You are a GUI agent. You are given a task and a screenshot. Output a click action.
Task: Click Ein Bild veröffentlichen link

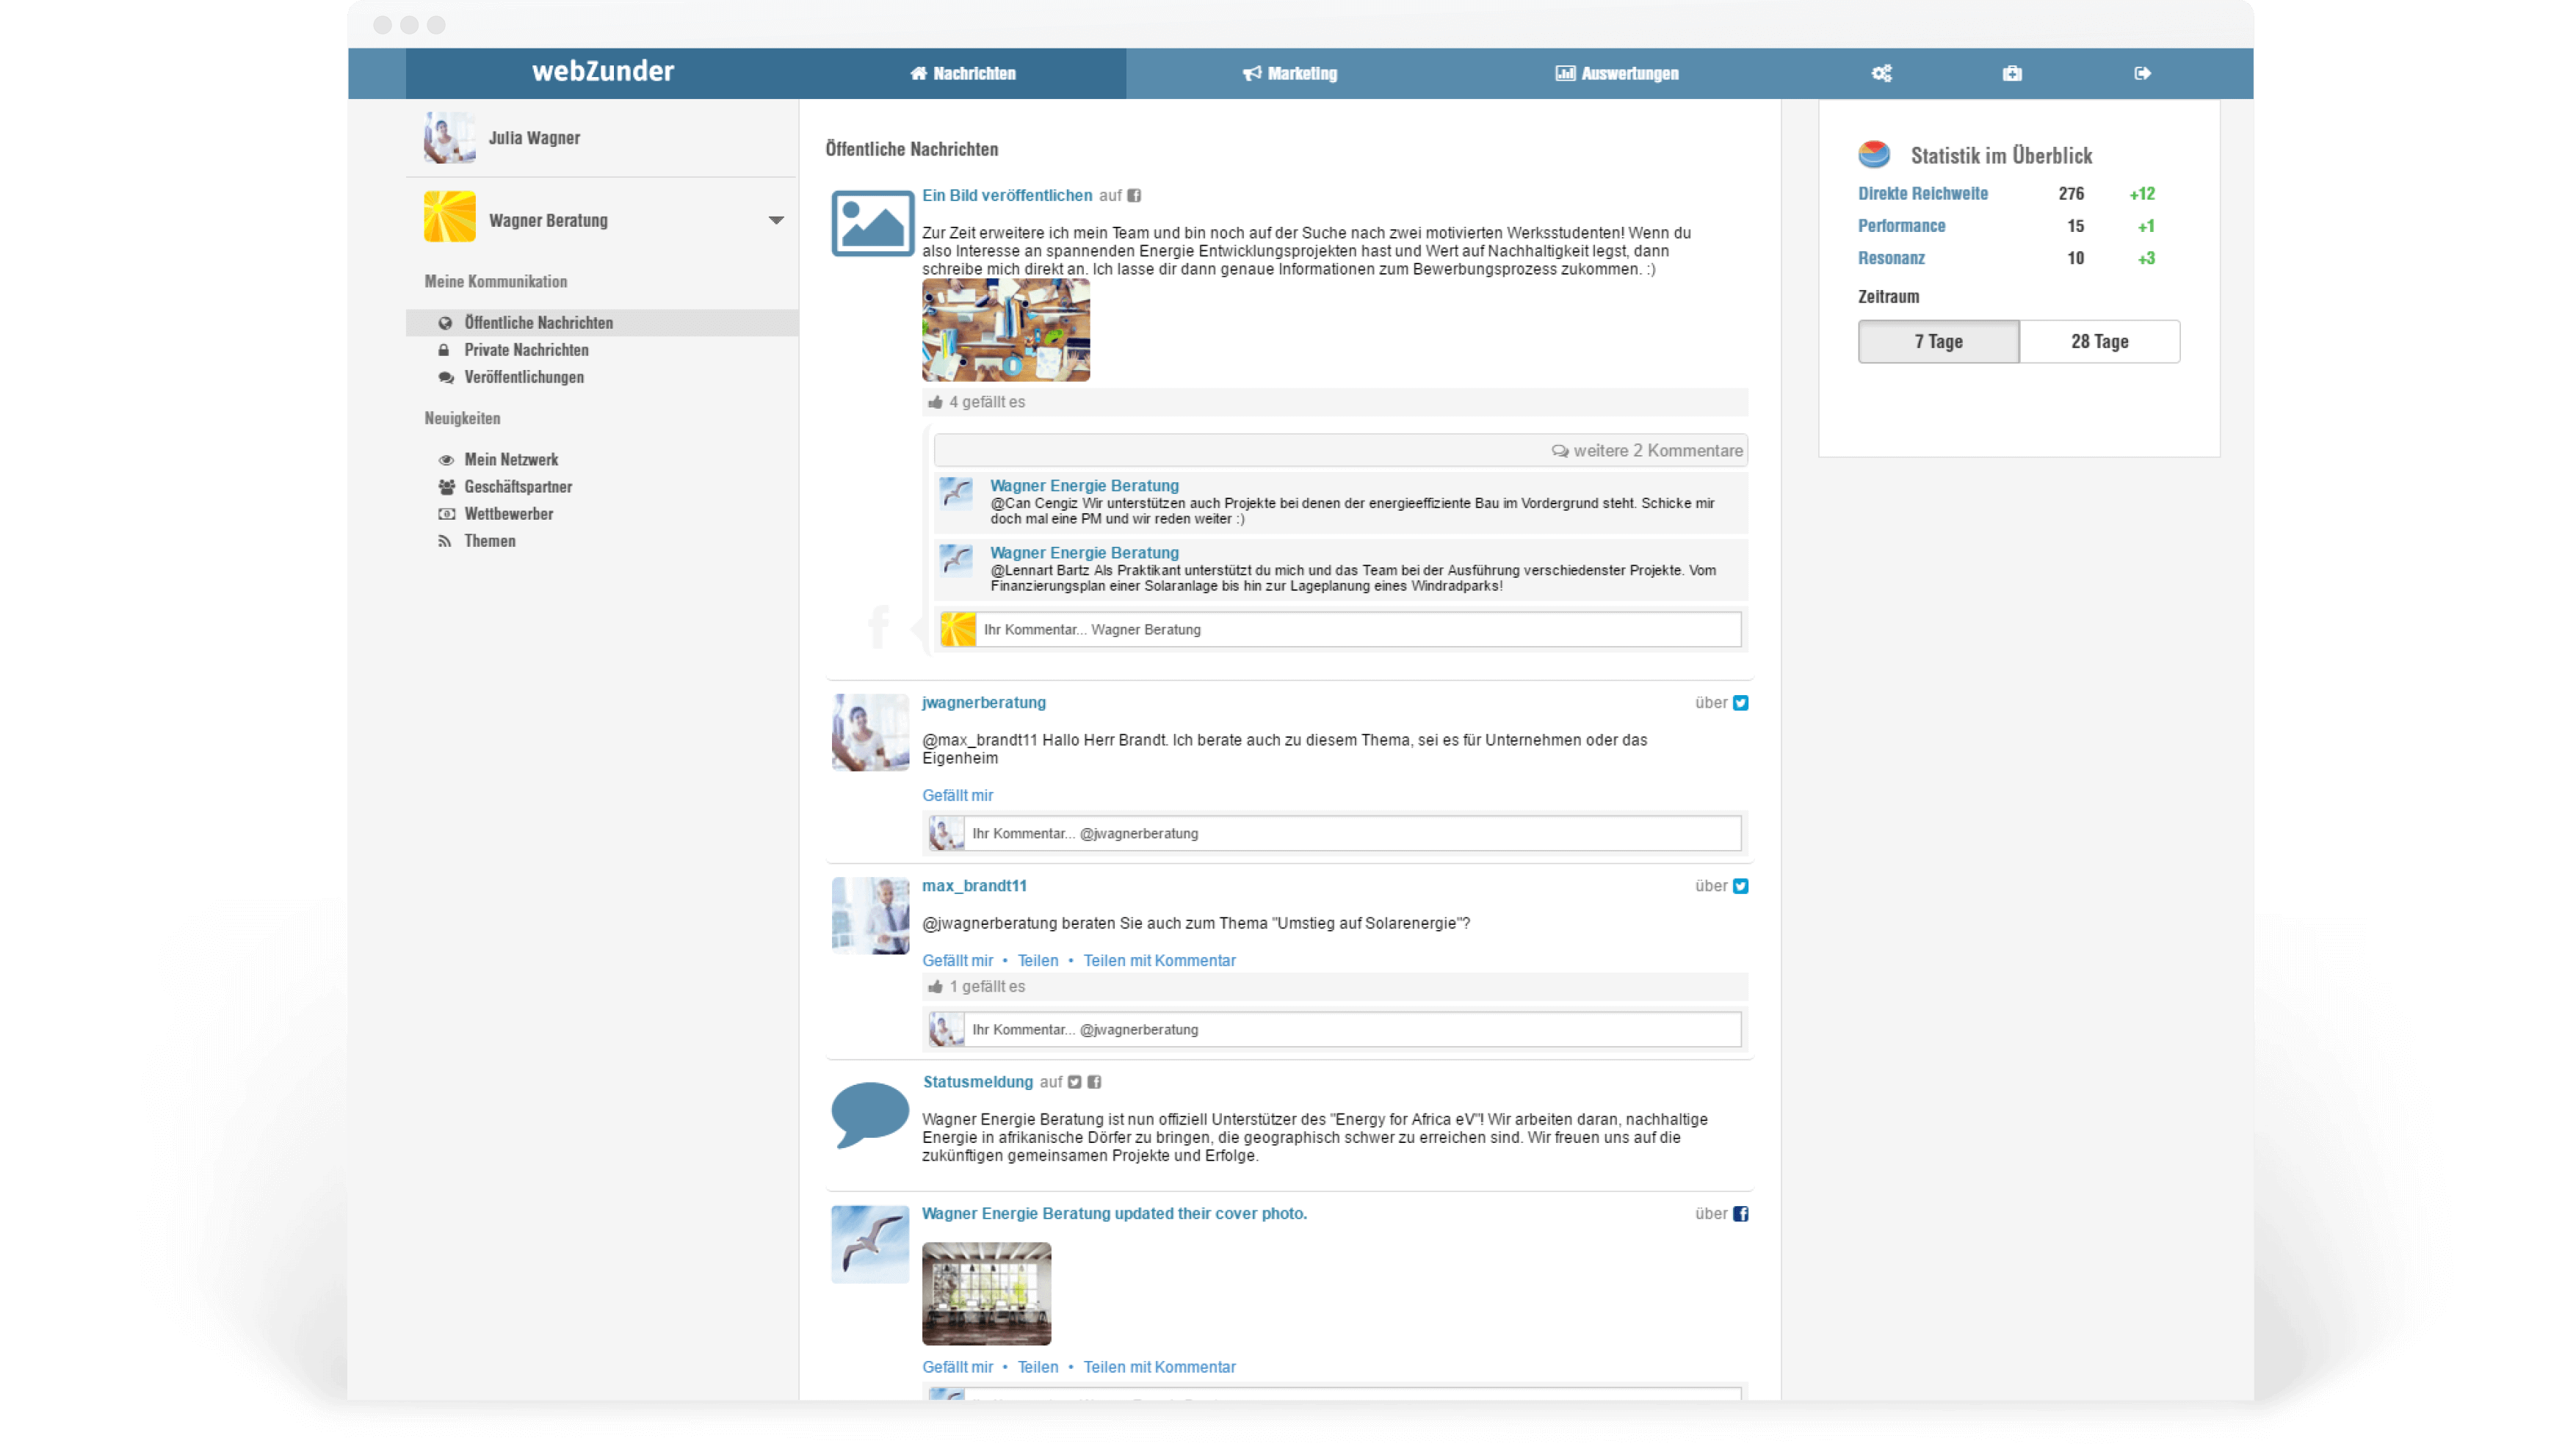point(1007,196)
